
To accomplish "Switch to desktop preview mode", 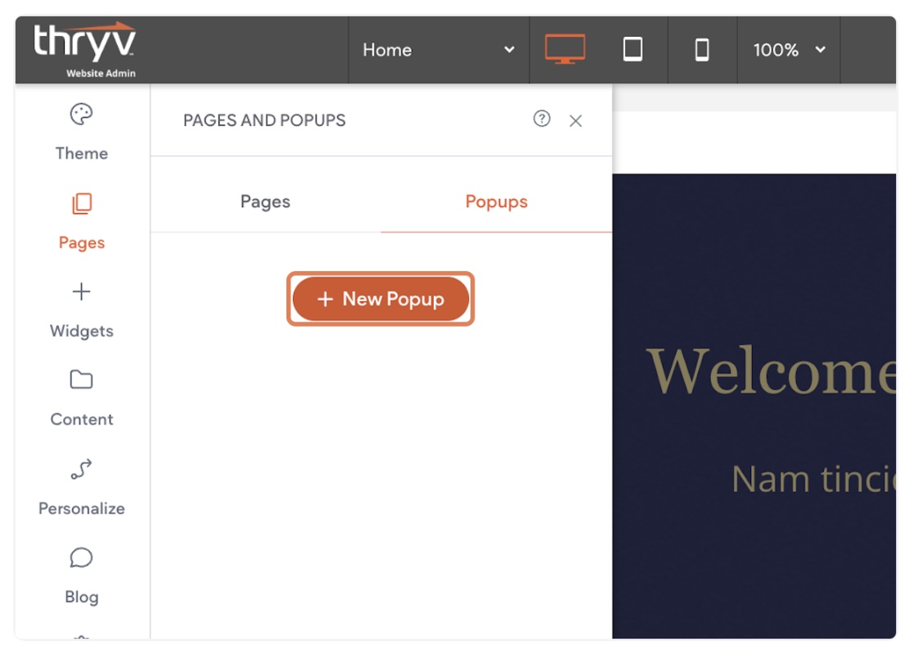I will click(565, 49).
